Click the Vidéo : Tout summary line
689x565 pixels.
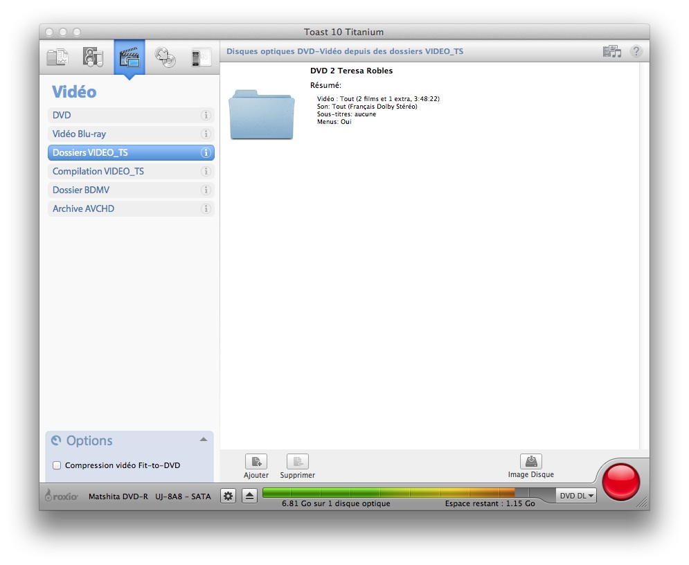tap(378, 99)
